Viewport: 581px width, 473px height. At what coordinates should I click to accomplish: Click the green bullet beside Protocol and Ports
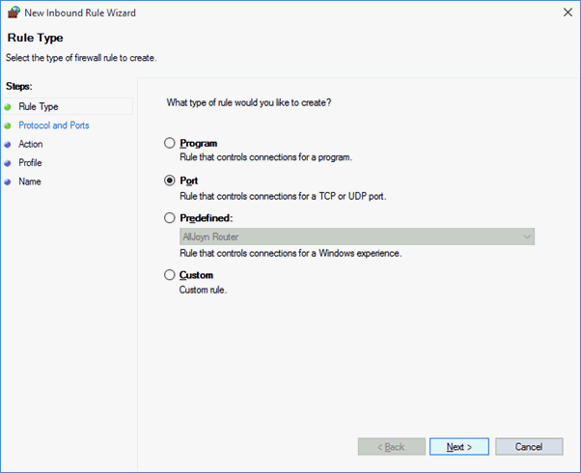[8, 125]
